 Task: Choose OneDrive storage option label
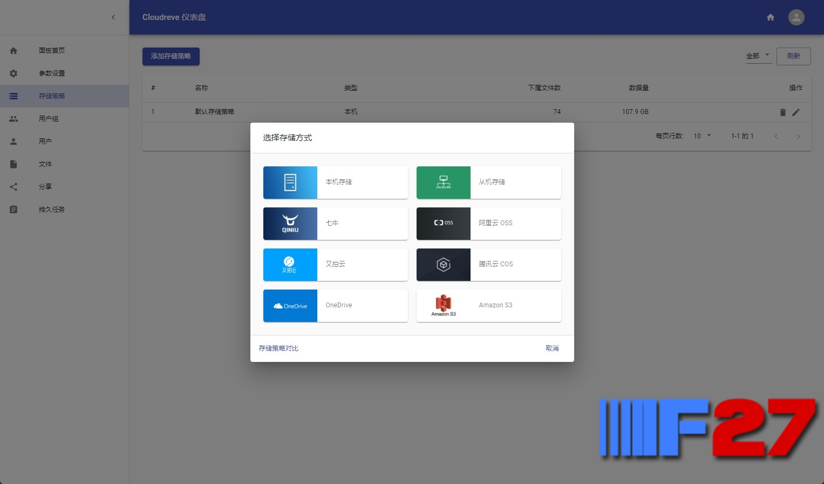point(339,305)
